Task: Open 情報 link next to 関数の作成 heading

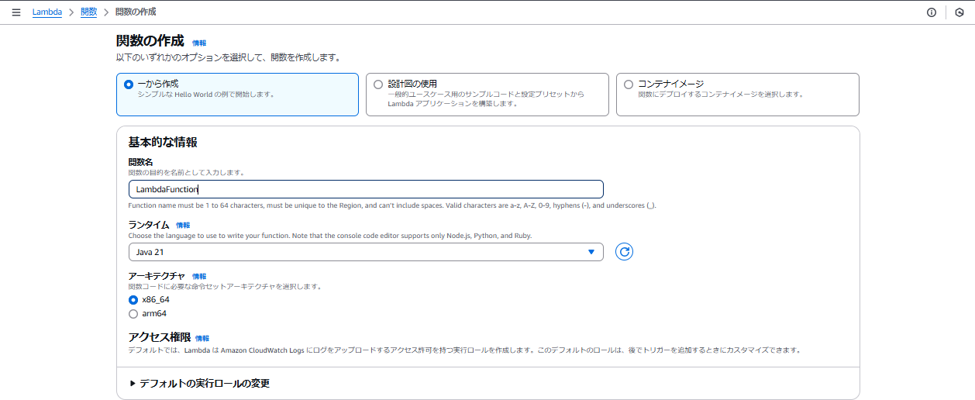Action: tap(199, 43)
